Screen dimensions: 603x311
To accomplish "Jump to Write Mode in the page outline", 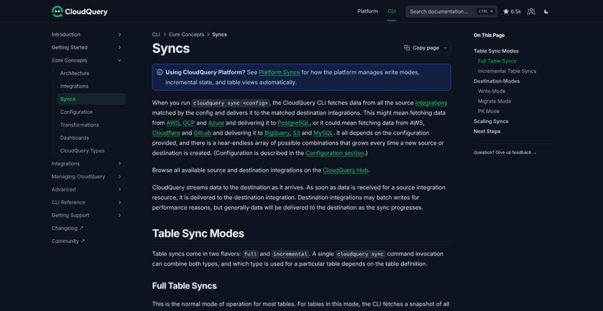I will coord(492,91).
